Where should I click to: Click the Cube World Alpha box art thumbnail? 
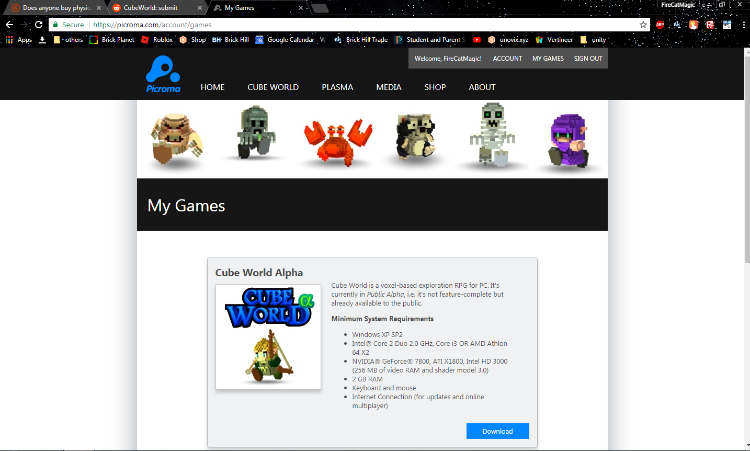[268, 336]
